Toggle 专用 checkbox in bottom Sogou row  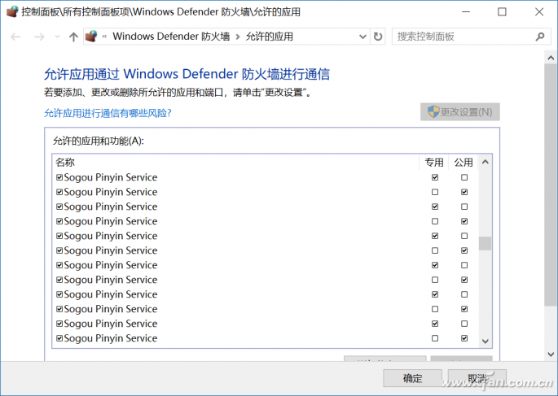(435, 338)
